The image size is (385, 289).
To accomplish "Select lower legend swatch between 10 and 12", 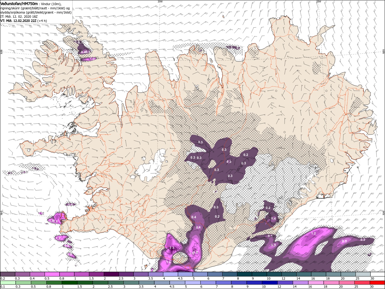I will click(269, 283).
